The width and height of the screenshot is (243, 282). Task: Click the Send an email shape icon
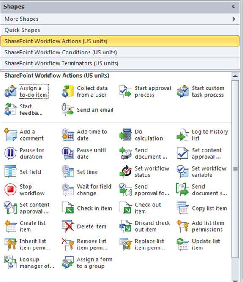68,109
